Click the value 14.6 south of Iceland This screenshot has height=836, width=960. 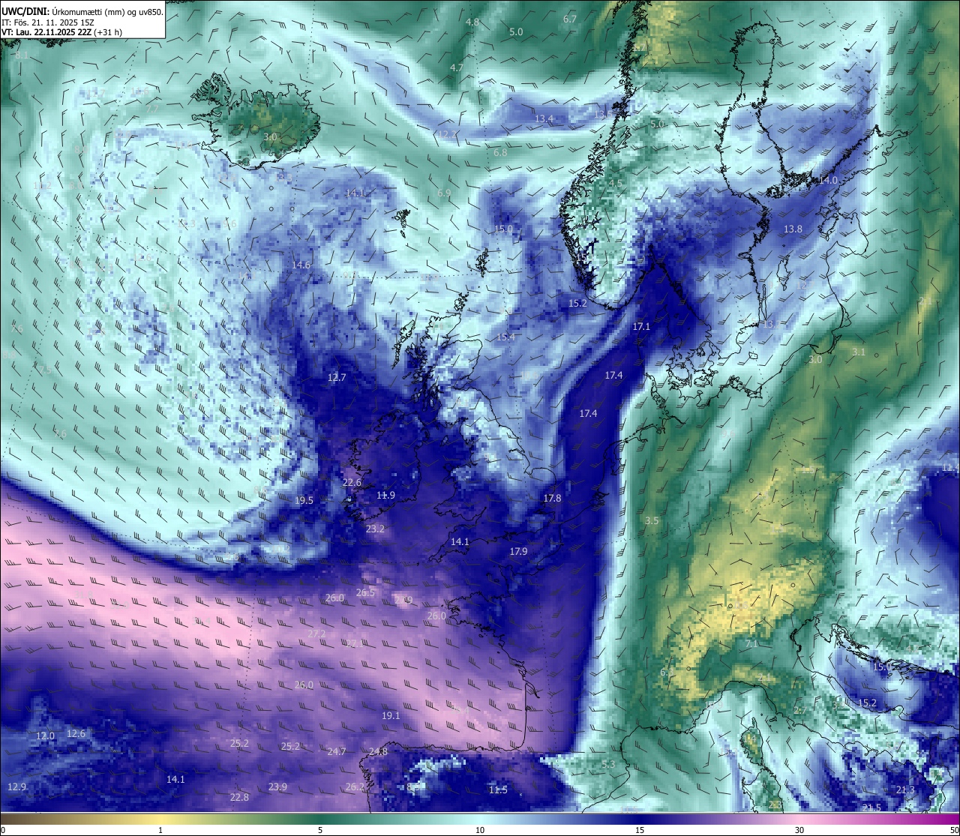coord(301,265)
